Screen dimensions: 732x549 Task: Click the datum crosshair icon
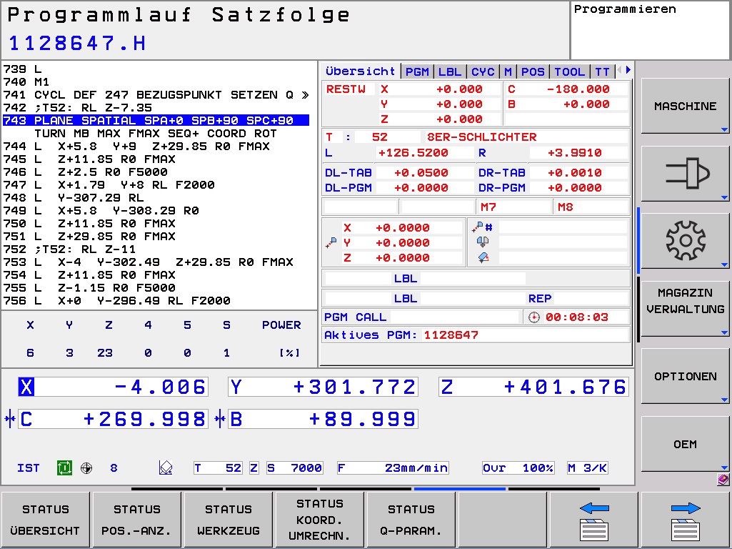[x=86, y=468]
